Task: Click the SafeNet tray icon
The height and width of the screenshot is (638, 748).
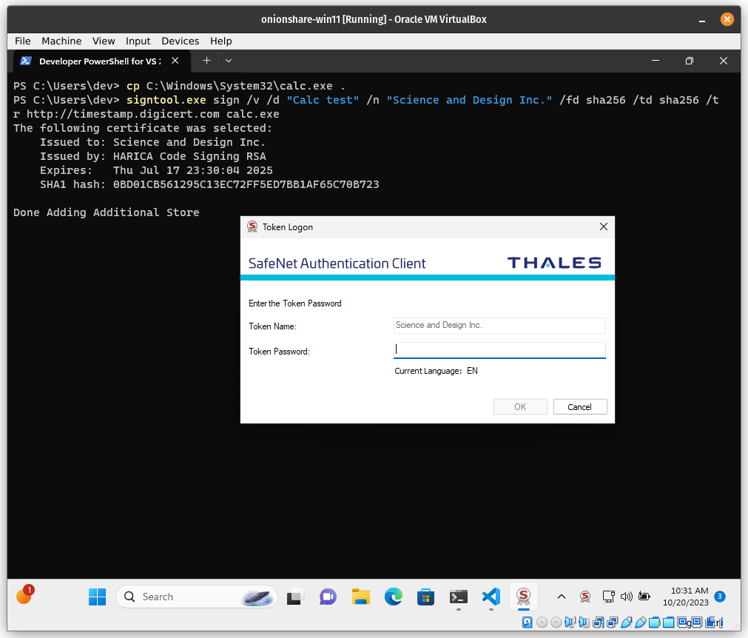Action: (x=585, y=597)
